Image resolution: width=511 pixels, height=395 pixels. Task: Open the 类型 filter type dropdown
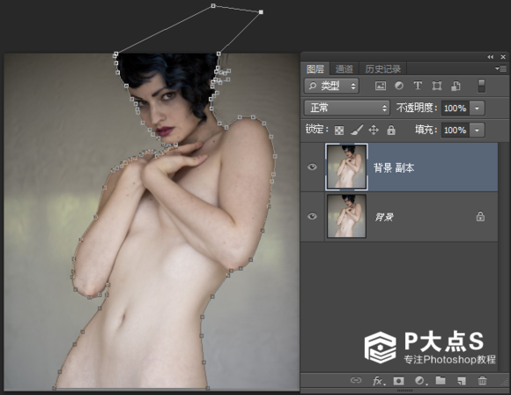coord(331,86)
